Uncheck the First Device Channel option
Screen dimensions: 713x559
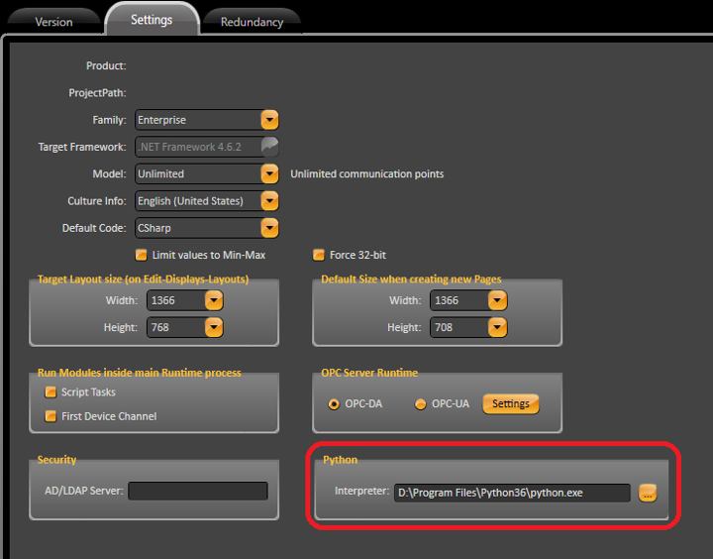click(x=51, y=416)
